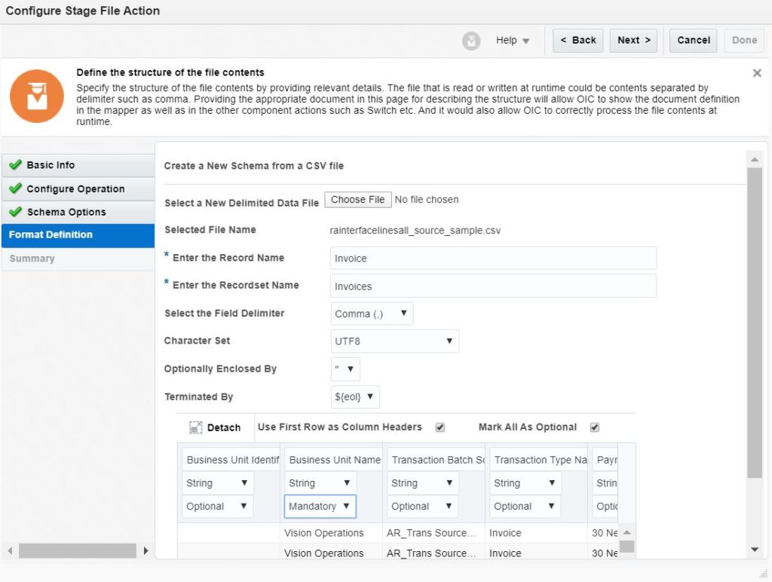The image size is (772, 582).
Task: Select the Format Definition step tab
Action: (78, 235)
